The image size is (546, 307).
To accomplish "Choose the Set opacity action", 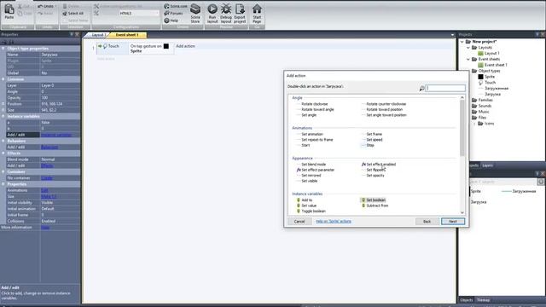I will pos(375,176).
